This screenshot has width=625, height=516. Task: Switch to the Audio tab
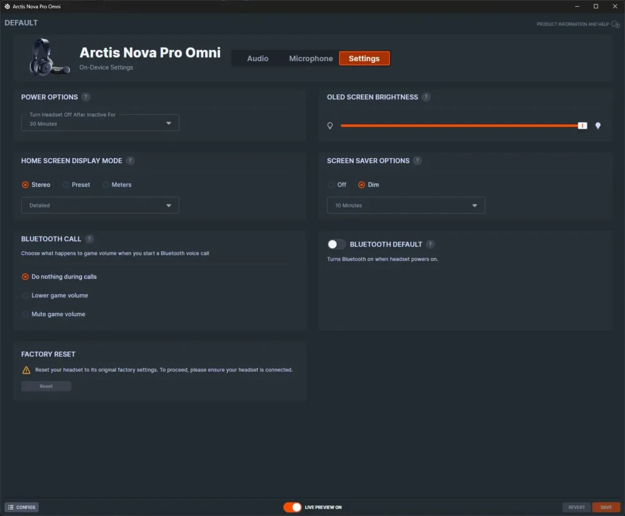tap(257, 59)
